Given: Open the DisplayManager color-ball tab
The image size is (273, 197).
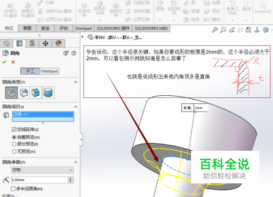Looking at the screenshot, I should click(x=58, y=44).
